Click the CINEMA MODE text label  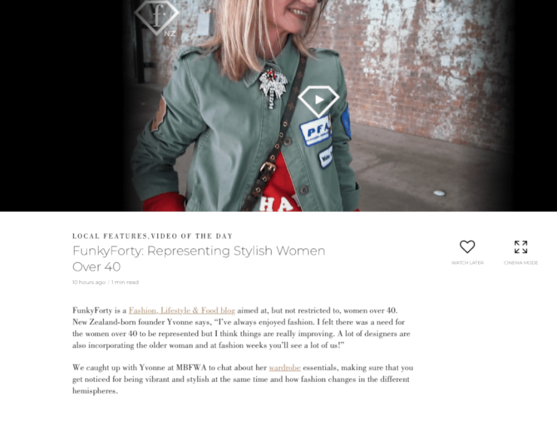click(x=521, y=263)
